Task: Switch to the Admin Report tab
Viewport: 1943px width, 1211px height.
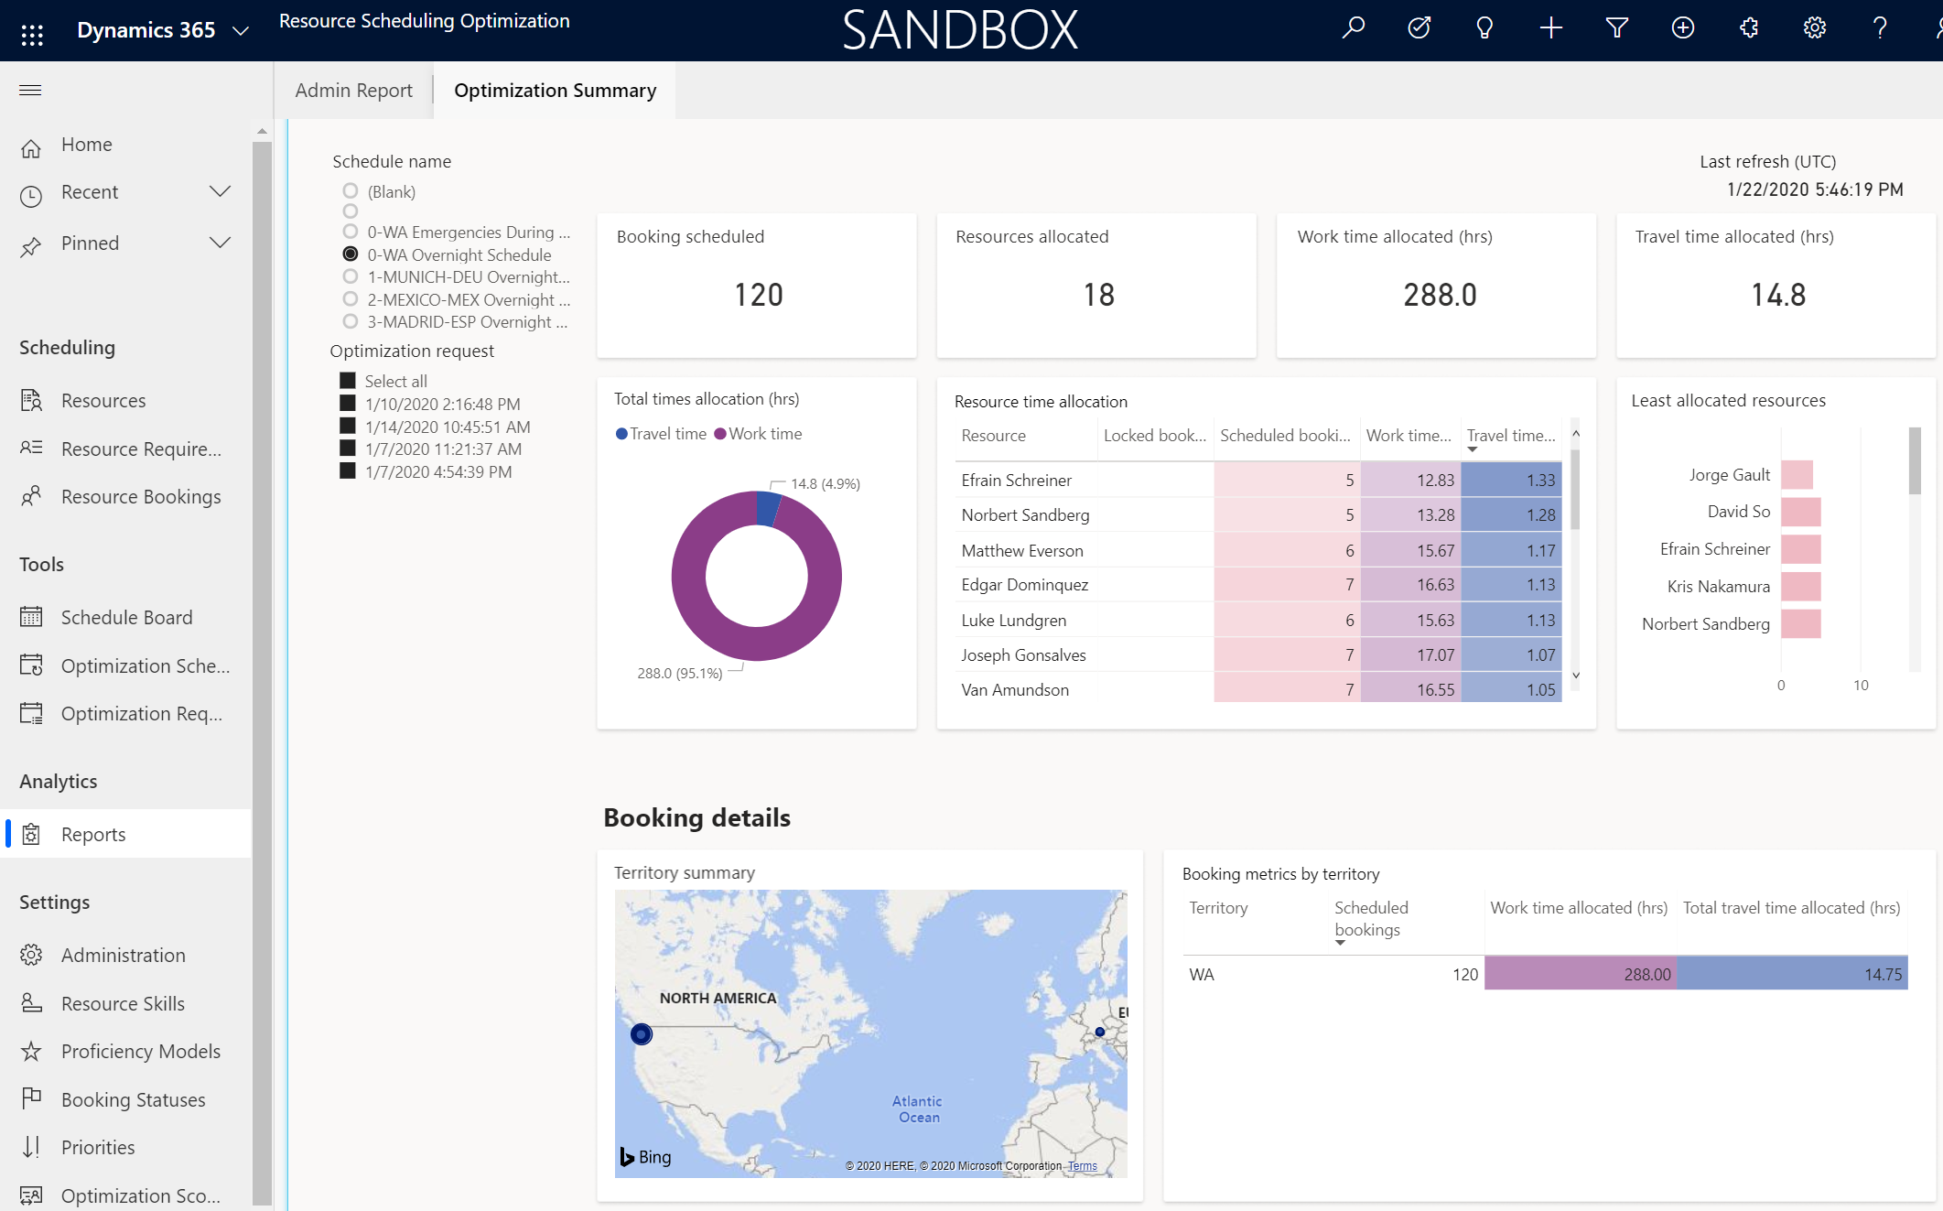Action: (x=354, y=88)
